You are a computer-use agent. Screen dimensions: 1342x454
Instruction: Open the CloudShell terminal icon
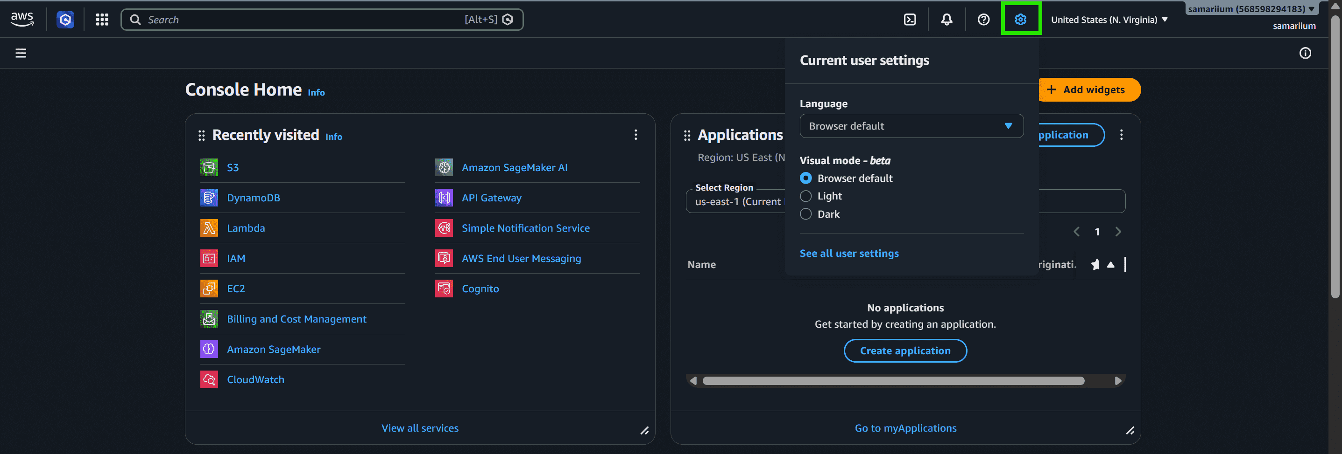point(910,20)
